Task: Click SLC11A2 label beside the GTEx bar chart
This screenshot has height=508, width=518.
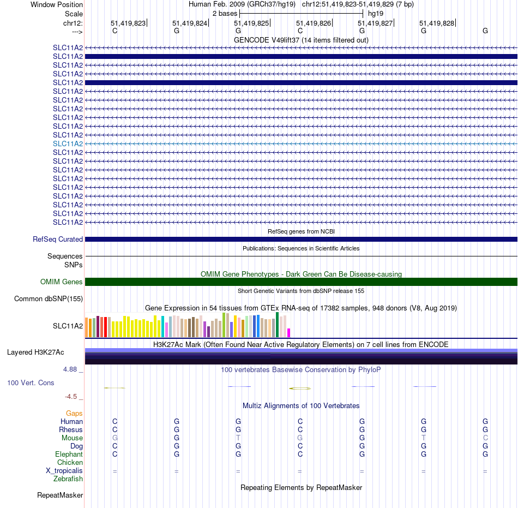Action: click(x=68, y=326)
